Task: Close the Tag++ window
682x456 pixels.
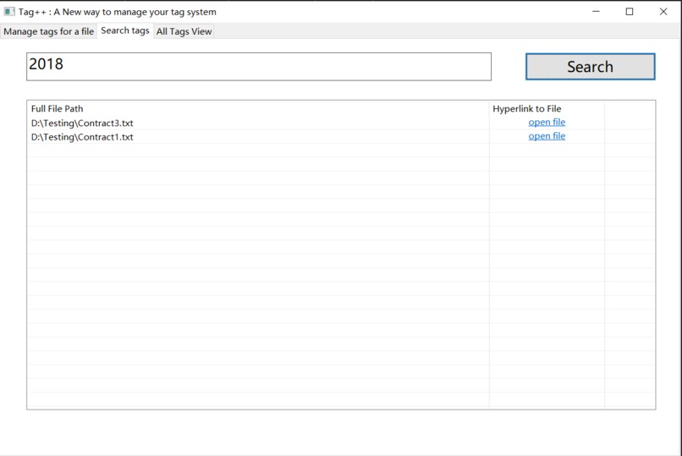Action: pos(663,12)
